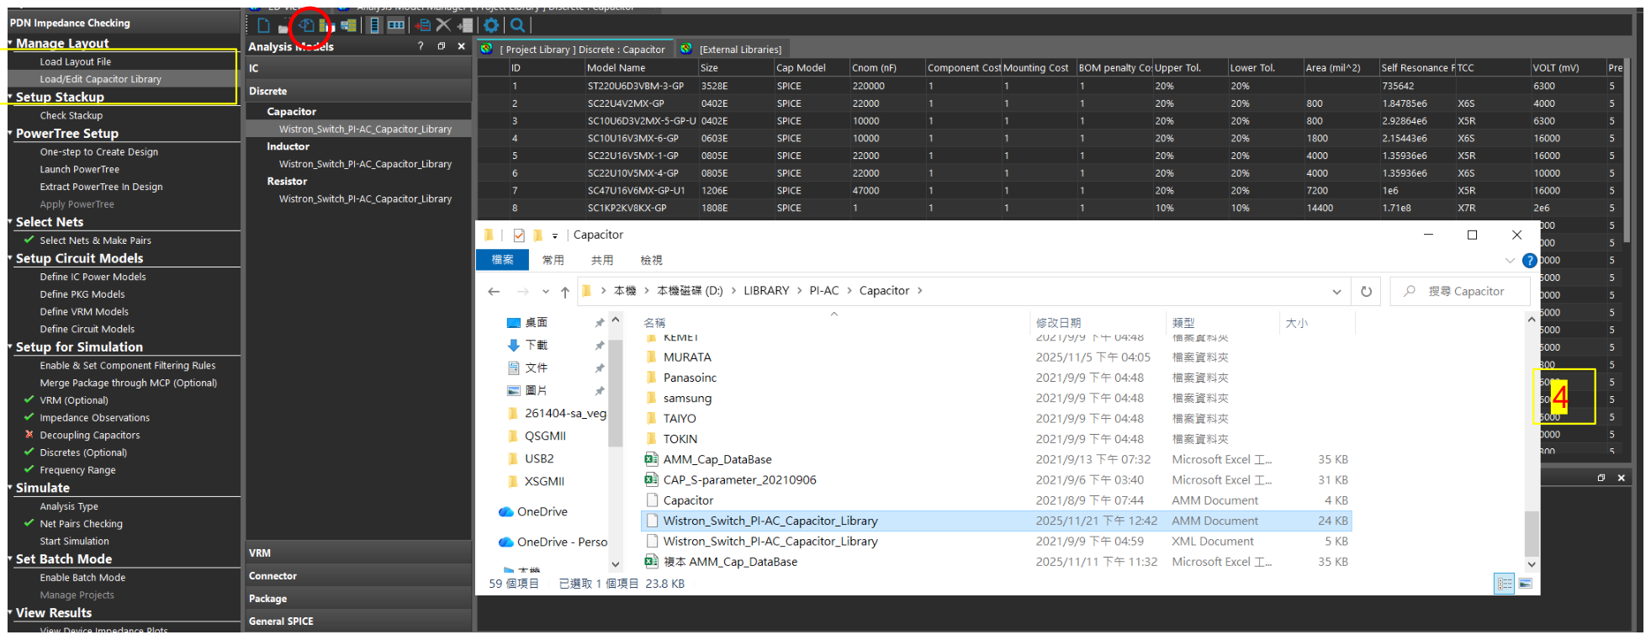The image size is (1651, 640).
Task: Go up one folder level in Explorer
Action: tap(565, 291)
